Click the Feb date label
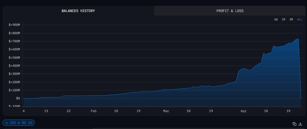The height and width of the screenshot is (129, 307). coord(94,111)
